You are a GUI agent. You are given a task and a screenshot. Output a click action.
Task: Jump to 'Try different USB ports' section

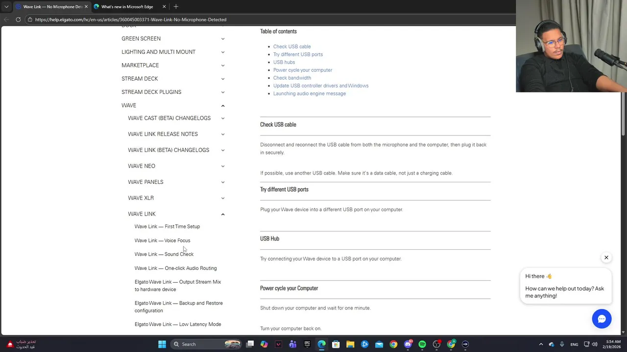tap(298, 54)
